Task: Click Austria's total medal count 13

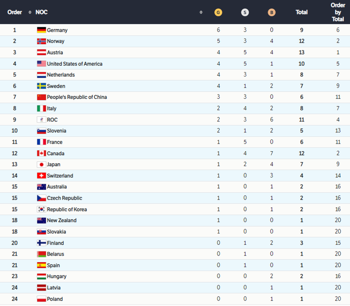Action: [x=302, y=52]
